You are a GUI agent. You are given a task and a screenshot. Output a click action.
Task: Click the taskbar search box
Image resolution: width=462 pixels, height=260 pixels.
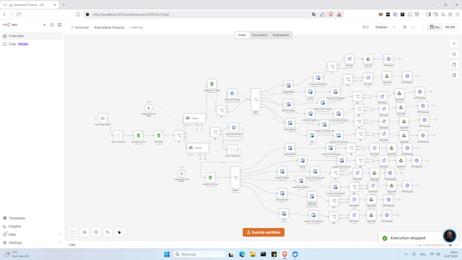tap(200, 254)
